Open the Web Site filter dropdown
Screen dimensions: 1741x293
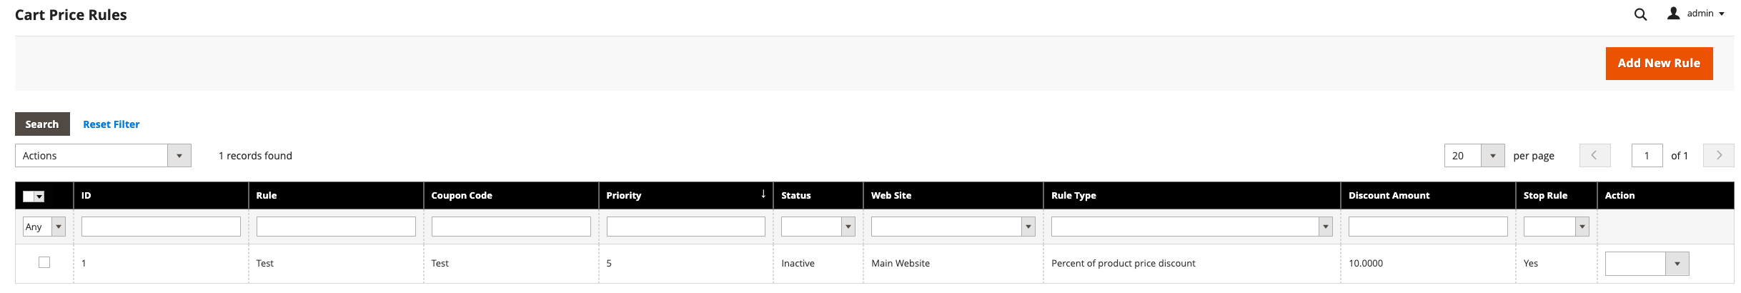coord(953,227)
